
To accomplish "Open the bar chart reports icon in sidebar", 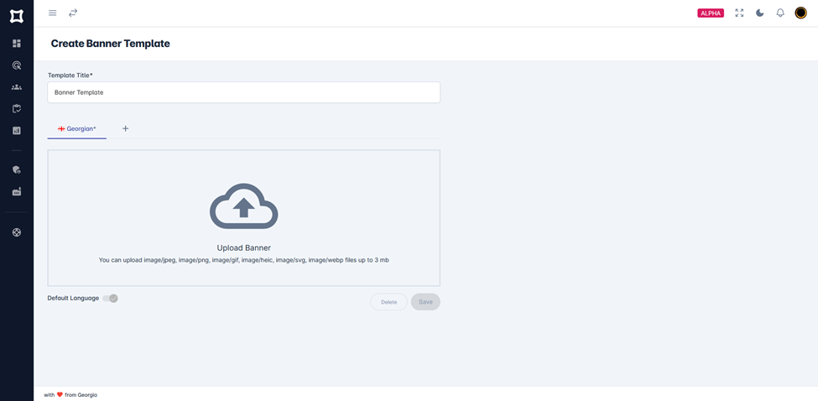I will coord(17,130).
